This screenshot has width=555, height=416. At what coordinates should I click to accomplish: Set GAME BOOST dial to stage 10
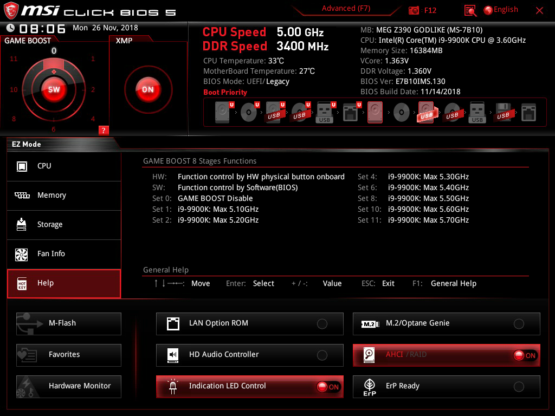14,89
